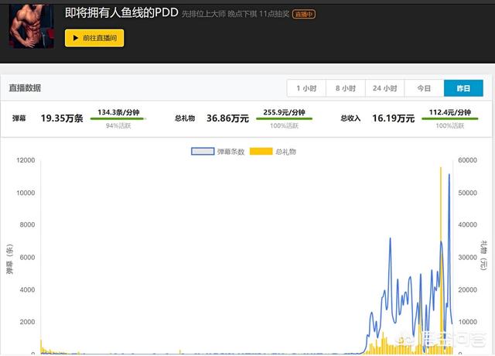
Task: Toggle the 总礼物 series label in legend
Action: 285,152
